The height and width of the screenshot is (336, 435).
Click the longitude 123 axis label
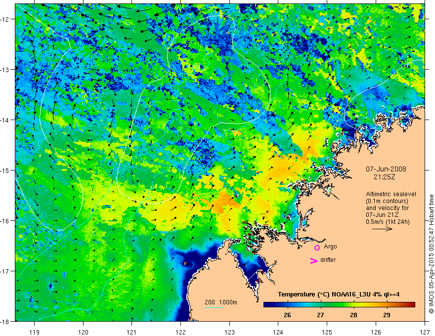[x=229, y=332]
